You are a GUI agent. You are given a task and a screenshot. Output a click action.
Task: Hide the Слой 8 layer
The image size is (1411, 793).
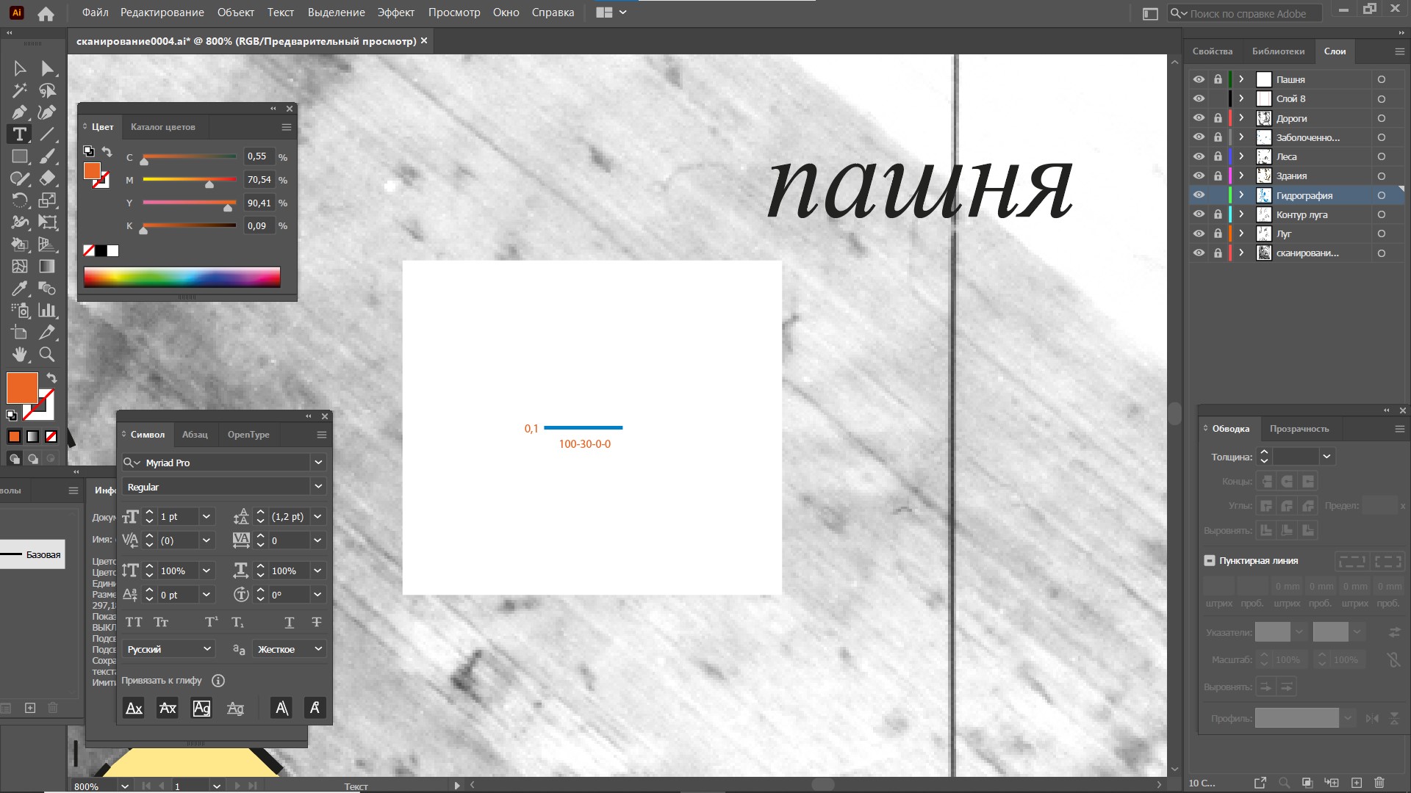coord(1199,98)
